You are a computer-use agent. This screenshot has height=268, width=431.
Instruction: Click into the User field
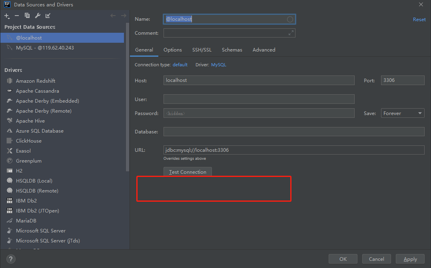[259, 99]
